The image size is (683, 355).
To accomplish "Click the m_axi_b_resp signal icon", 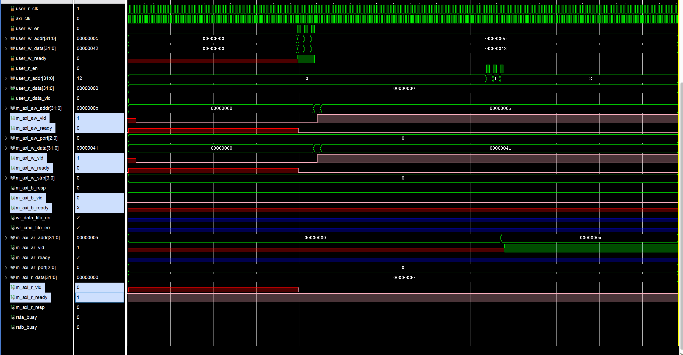I will click(12, 188).
